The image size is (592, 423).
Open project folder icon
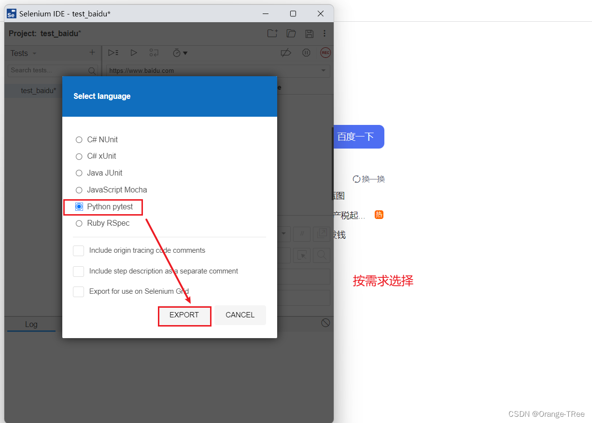291,33
